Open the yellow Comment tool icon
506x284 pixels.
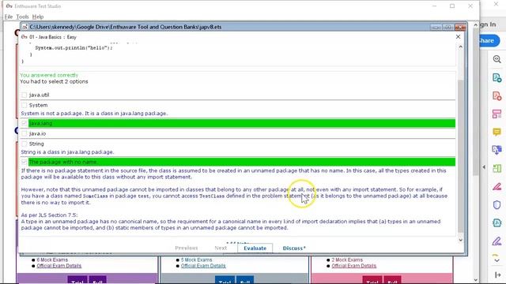click(x=497, y=132)
